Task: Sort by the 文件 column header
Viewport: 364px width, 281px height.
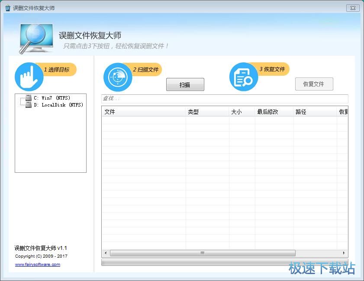Action: pos(143,112)
